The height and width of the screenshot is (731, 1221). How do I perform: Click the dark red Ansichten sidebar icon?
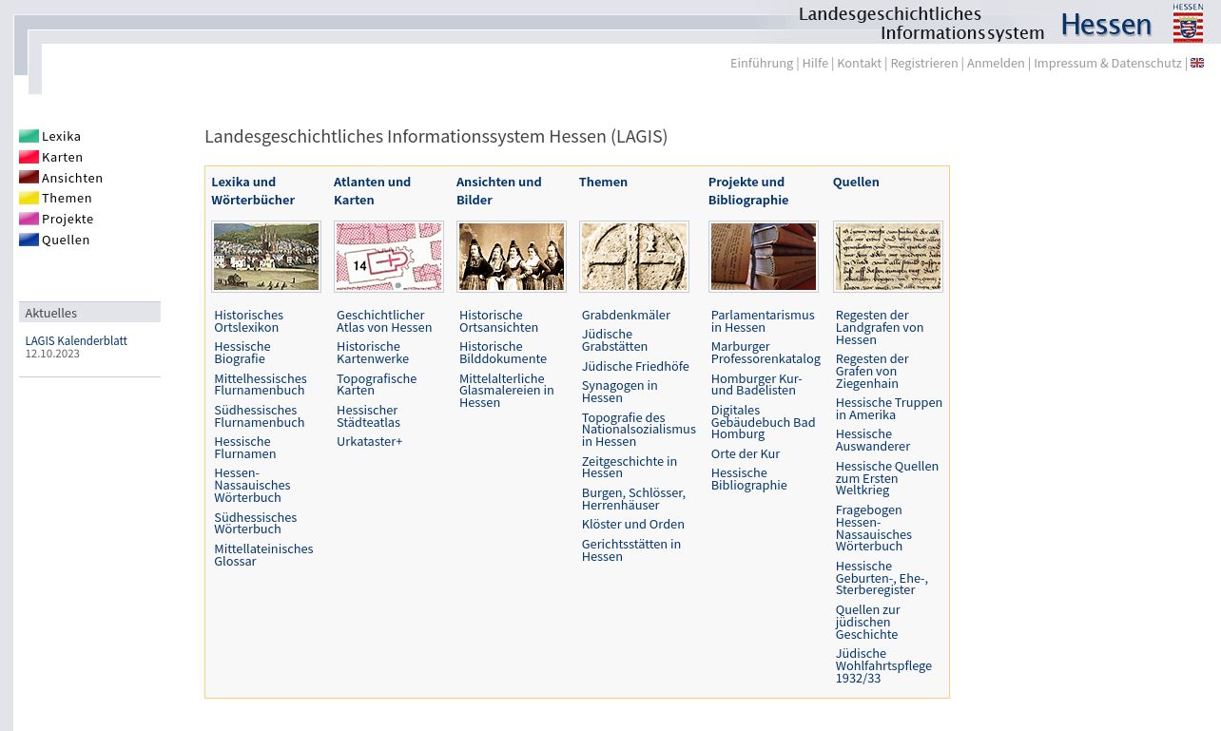tap(29, 178)
